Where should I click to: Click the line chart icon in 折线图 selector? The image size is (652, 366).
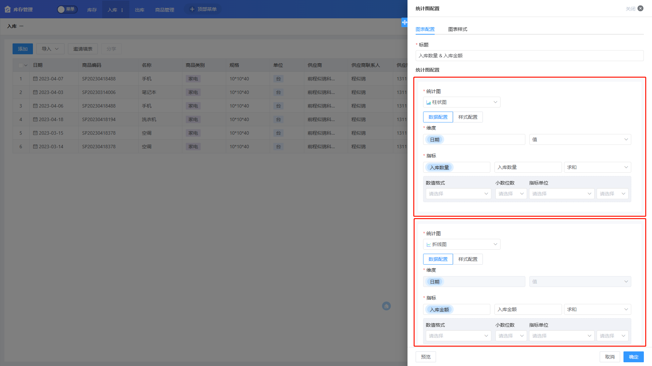[x=429, y=245]
